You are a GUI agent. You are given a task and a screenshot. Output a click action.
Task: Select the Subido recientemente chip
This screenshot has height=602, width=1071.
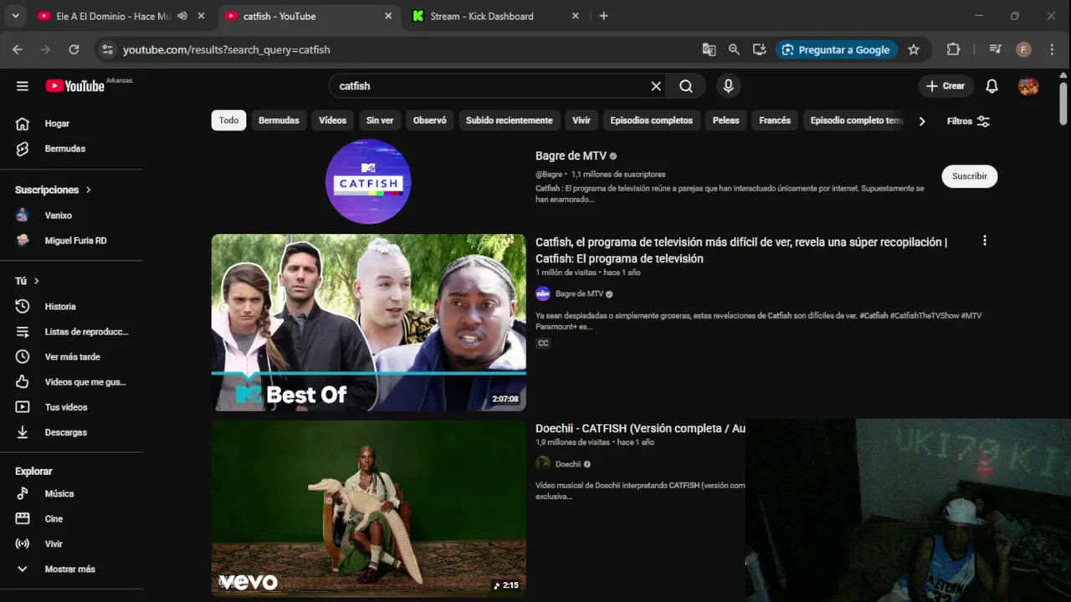click(509, 120)
